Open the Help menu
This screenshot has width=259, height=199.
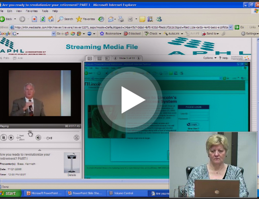55,11
